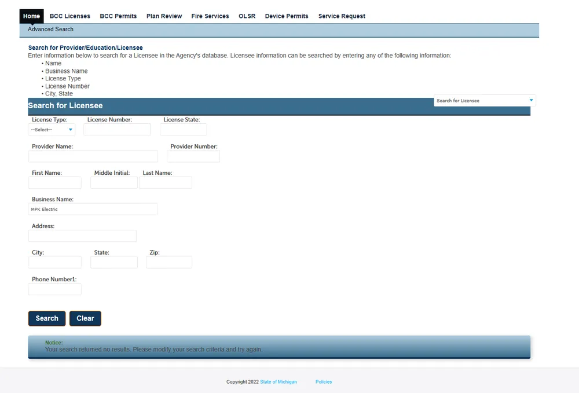Click into the Zip input field
This screenshot has height=393, width=579.
click(169, 262)
